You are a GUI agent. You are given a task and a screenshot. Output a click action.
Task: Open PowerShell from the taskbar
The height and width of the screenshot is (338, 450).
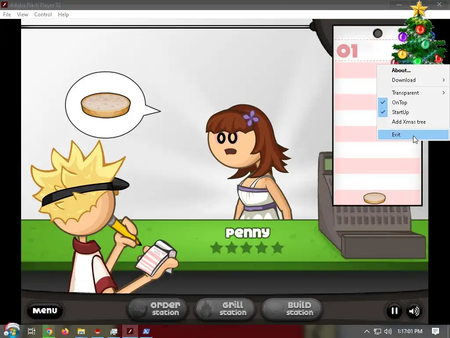[x=146, y=331]
